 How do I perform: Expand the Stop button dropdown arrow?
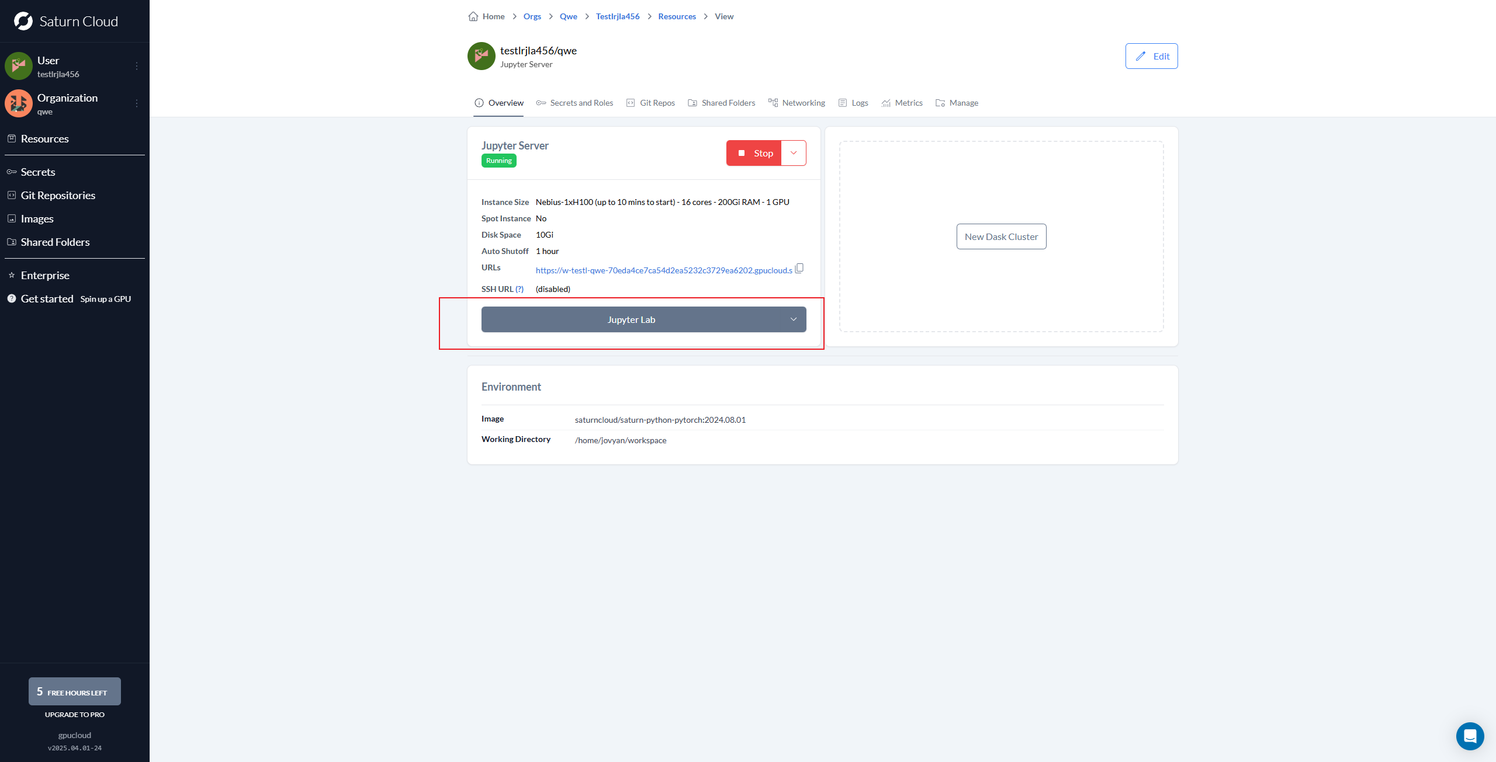pos(794,153)
